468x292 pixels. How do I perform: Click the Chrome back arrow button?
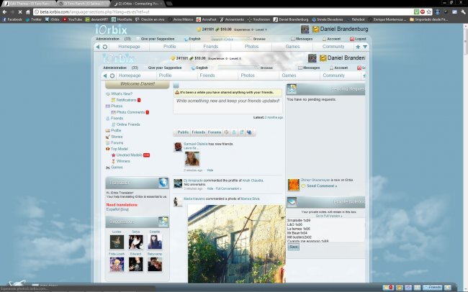point(4,12)
